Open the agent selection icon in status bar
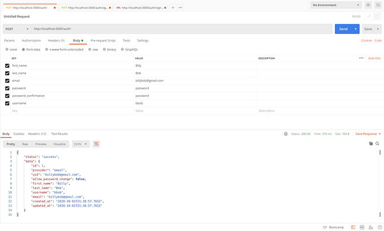The image size is (384, 231). point(370,228)
